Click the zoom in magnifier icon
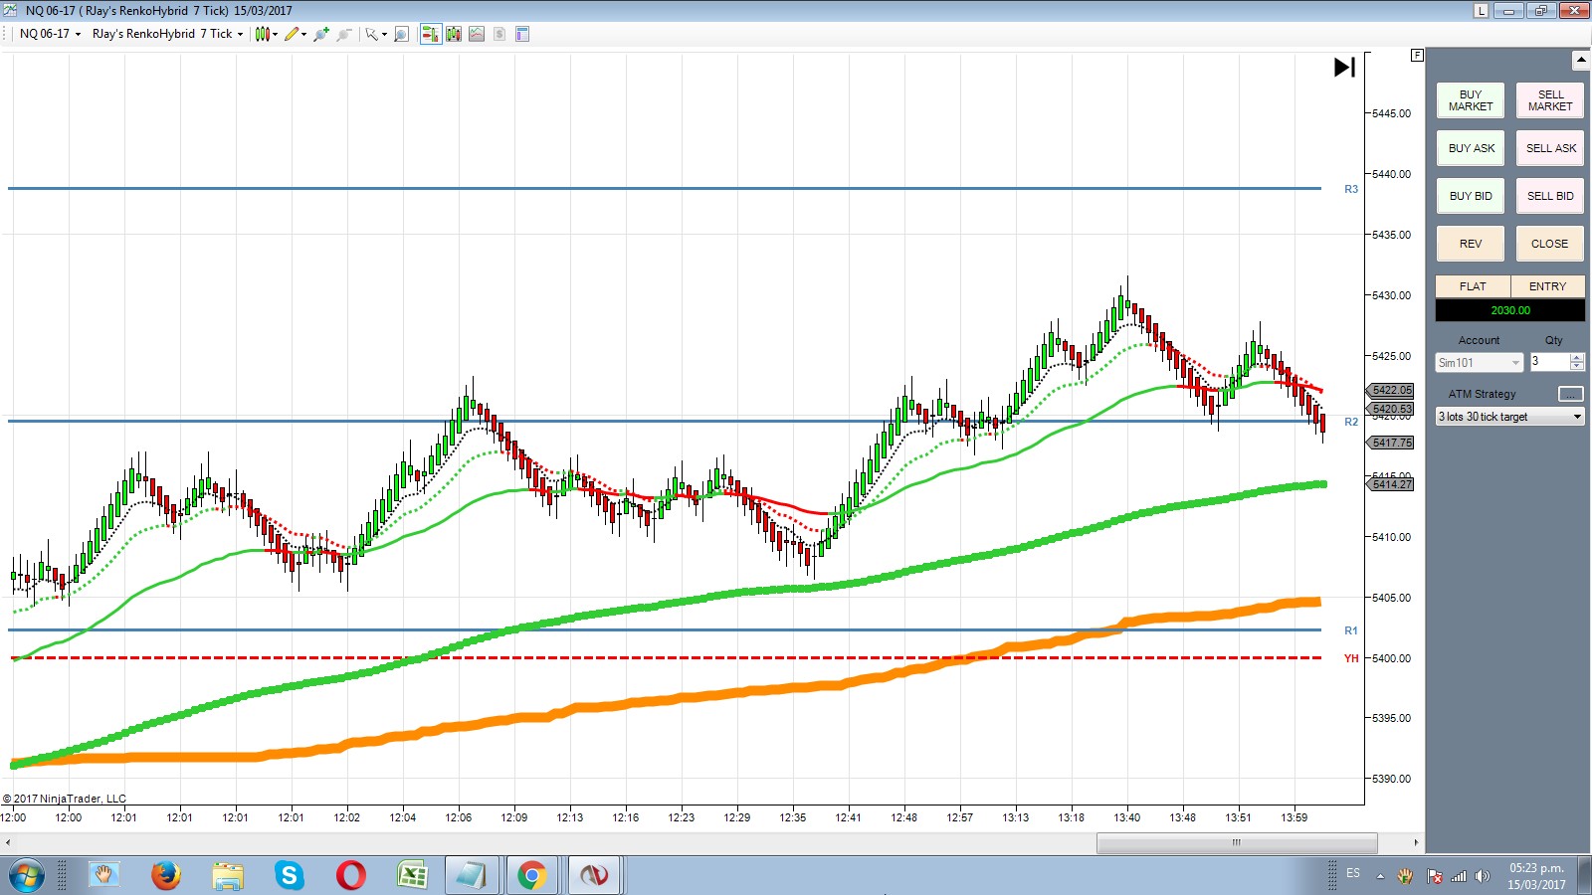The width and height of the screenshot is (1592, 895). 321,34
